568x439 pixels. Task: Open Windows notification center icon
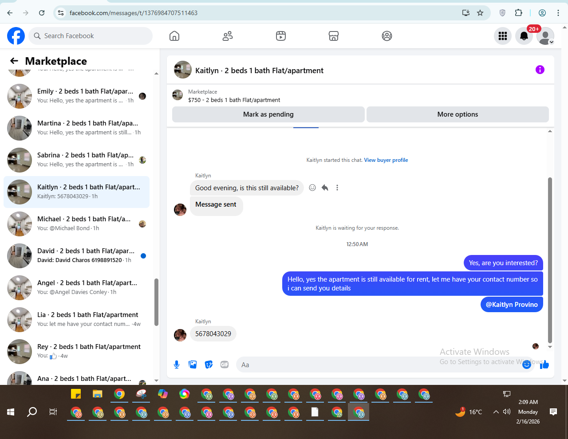pyautogui.click(x=553, y=412)
